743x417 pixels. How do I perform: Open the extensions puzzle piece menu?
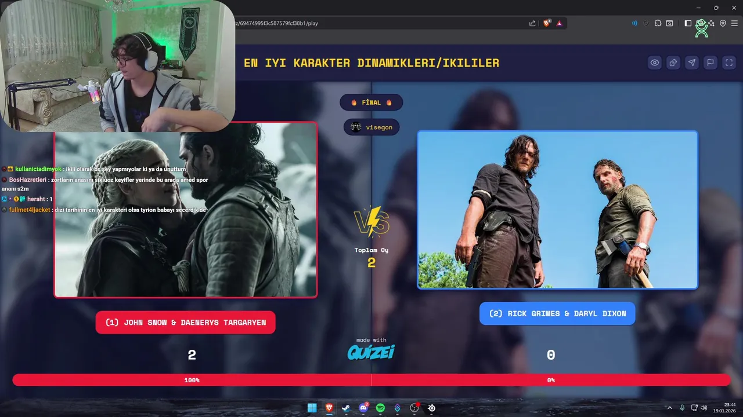click(x=658, y=23)
